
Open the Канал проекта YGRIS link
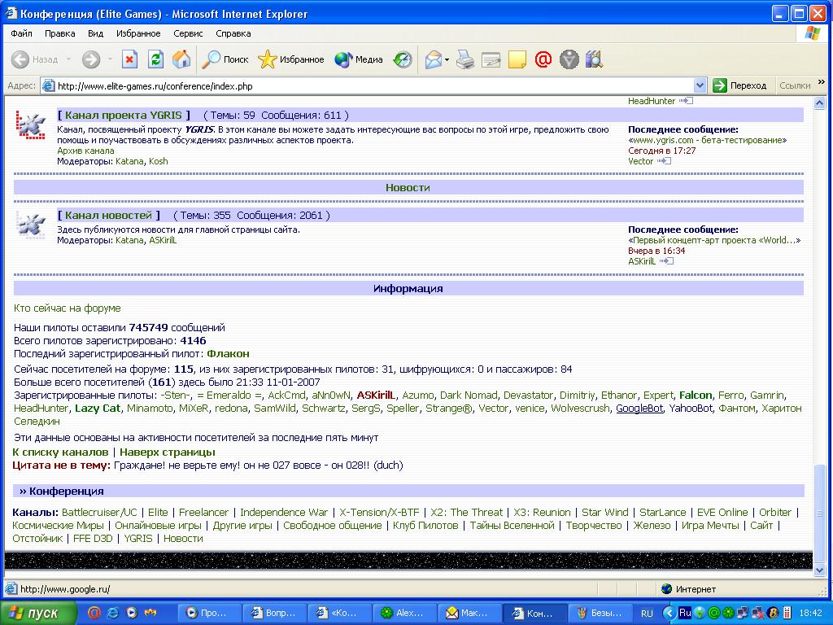pos(124,115)
